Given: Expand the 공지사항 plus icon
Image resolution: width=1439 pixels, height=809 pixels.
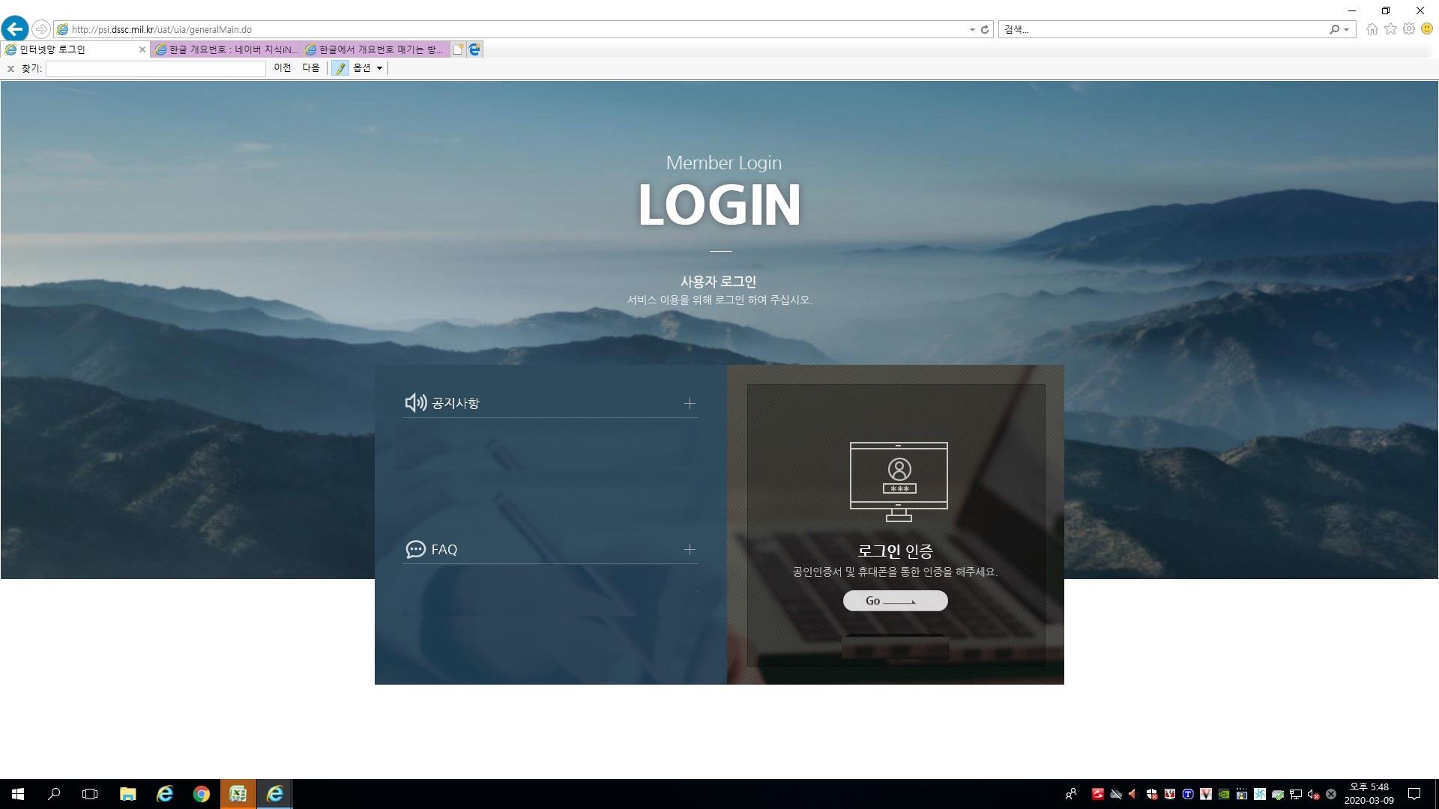Looking at the screenshot, I should [690, 404].
